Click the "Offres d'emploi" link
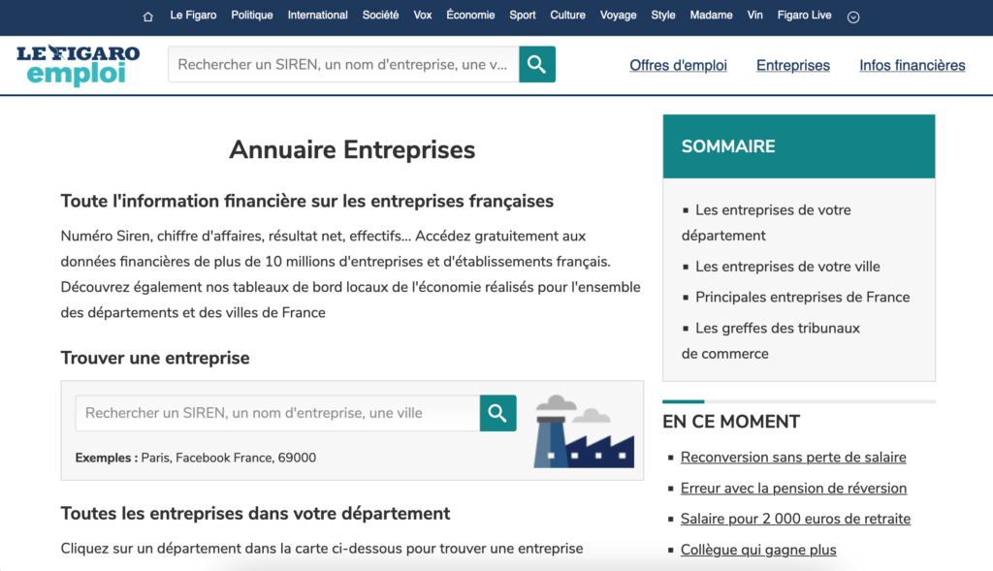This screenshot has width=993, height=571. [678, 65]
